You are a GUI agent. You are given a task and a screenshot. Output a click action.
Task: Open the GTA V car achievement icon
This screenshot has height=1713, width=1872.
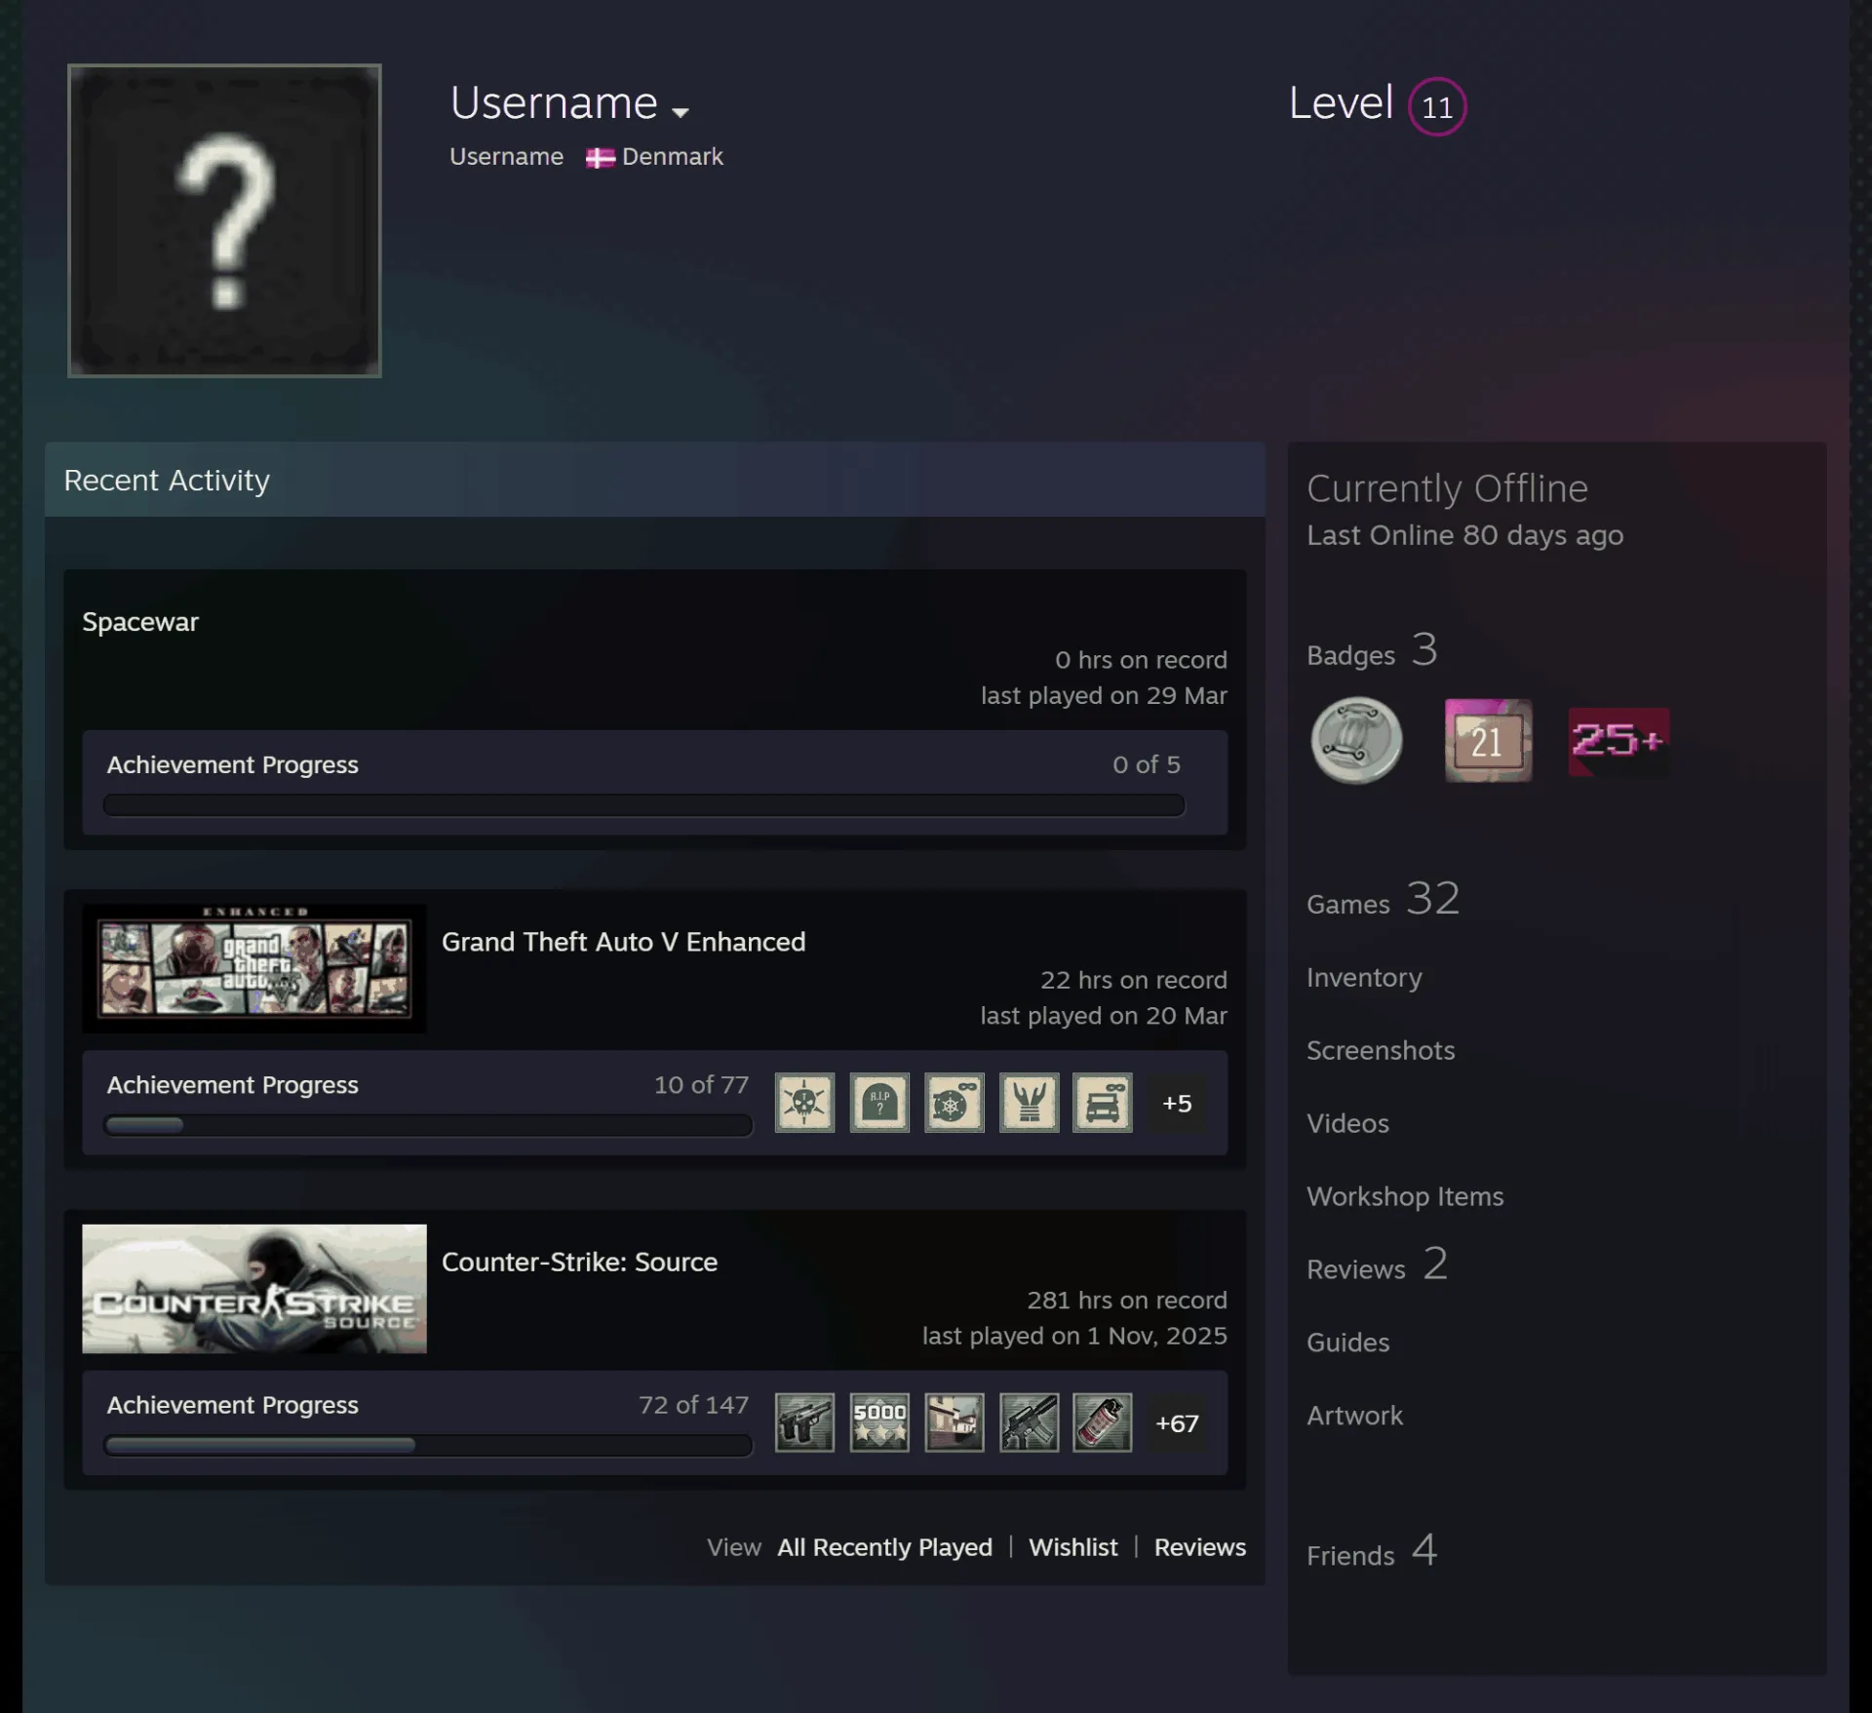pos(1103,1103)
